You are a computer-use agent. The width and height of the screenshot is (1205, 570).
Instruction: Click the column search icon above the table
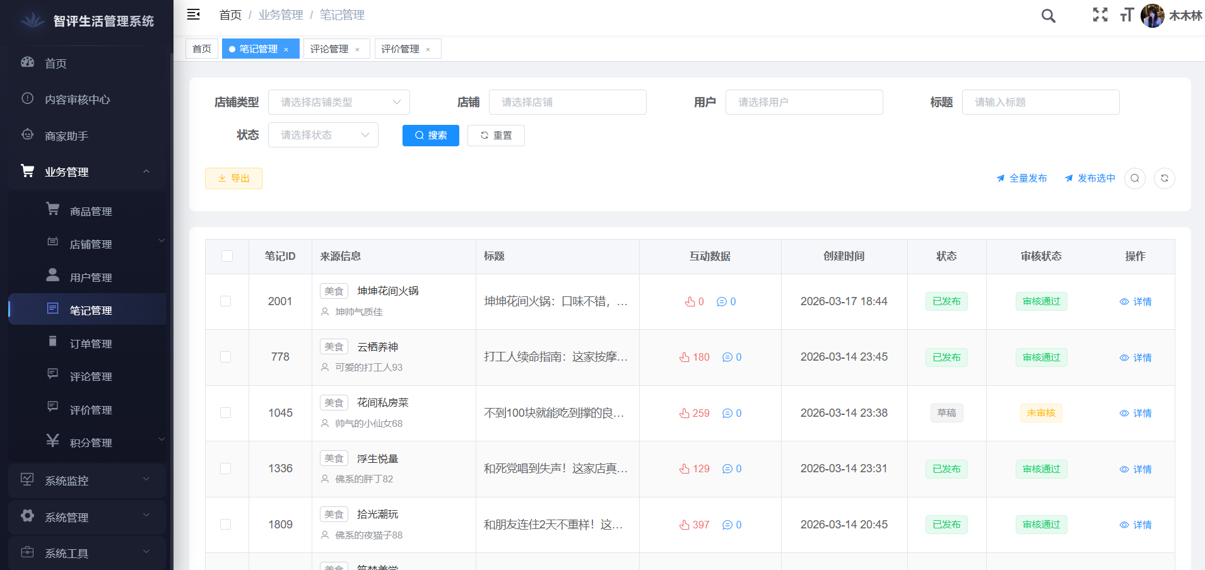[1135, 178]
